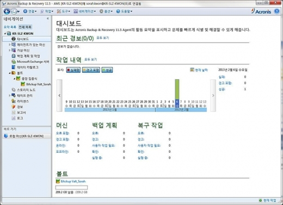Open the 백업 계획 및 작업 icon
Screen dimensions: 283x205
tap(14, 56)
